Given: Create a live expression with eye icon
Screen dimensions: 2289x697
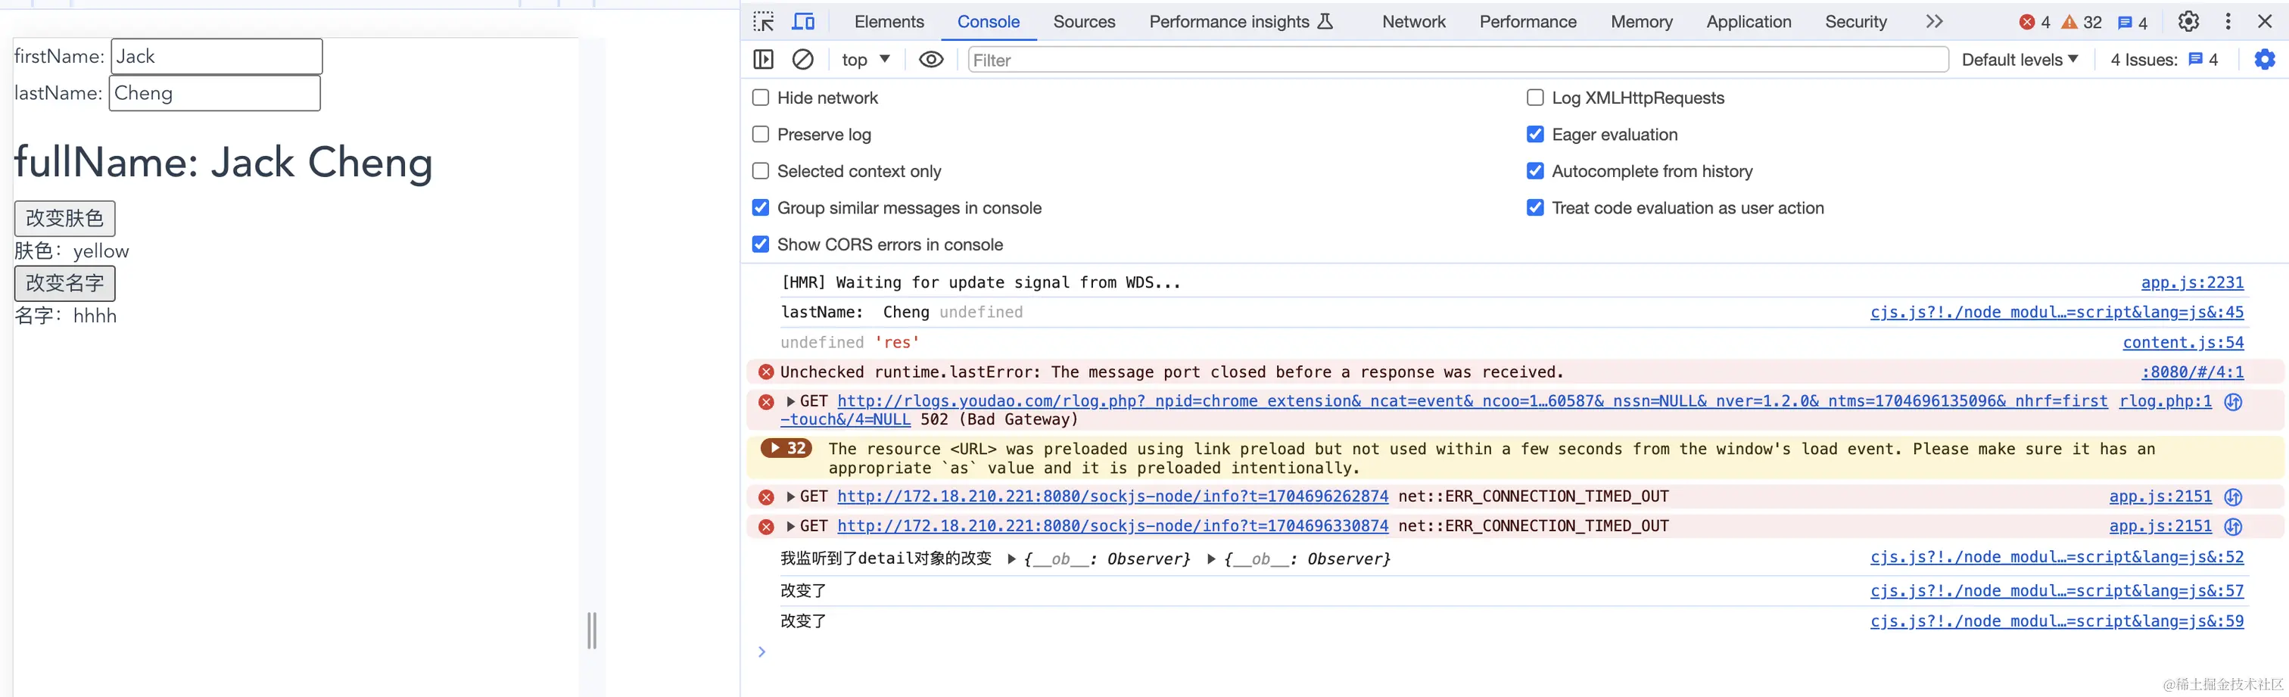Looking at the screenshot, I should 930,60.
